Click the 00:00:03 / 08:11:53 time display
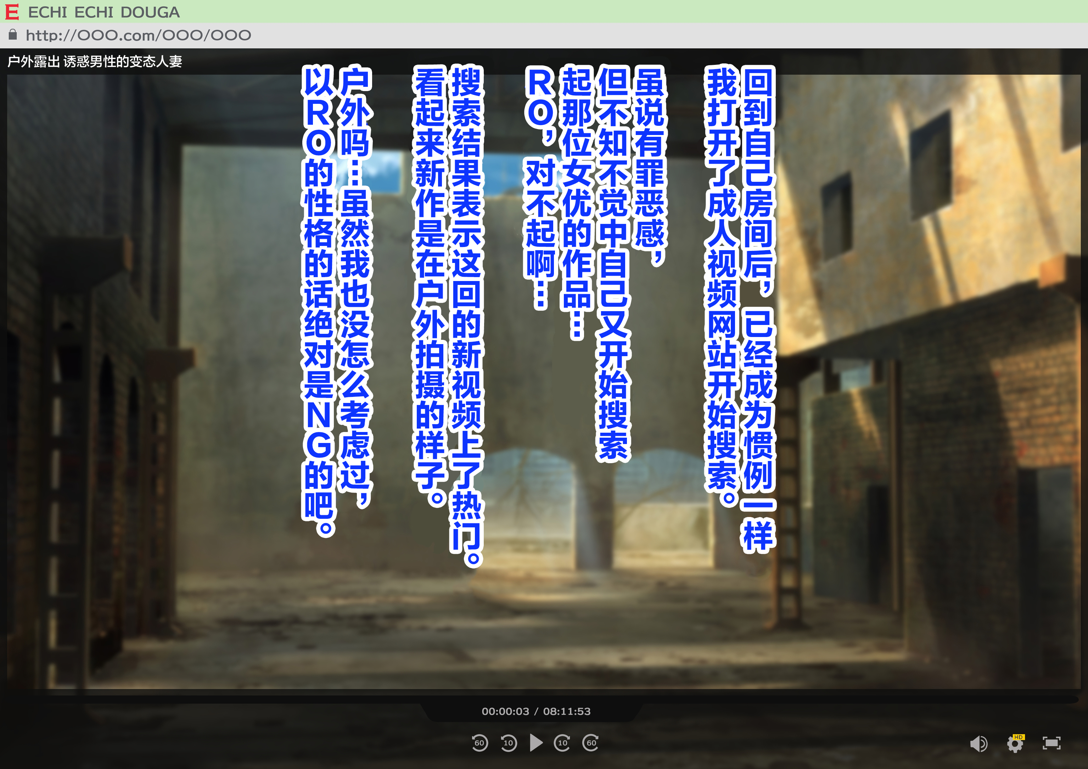The image size is (1088, 769). 536,711
